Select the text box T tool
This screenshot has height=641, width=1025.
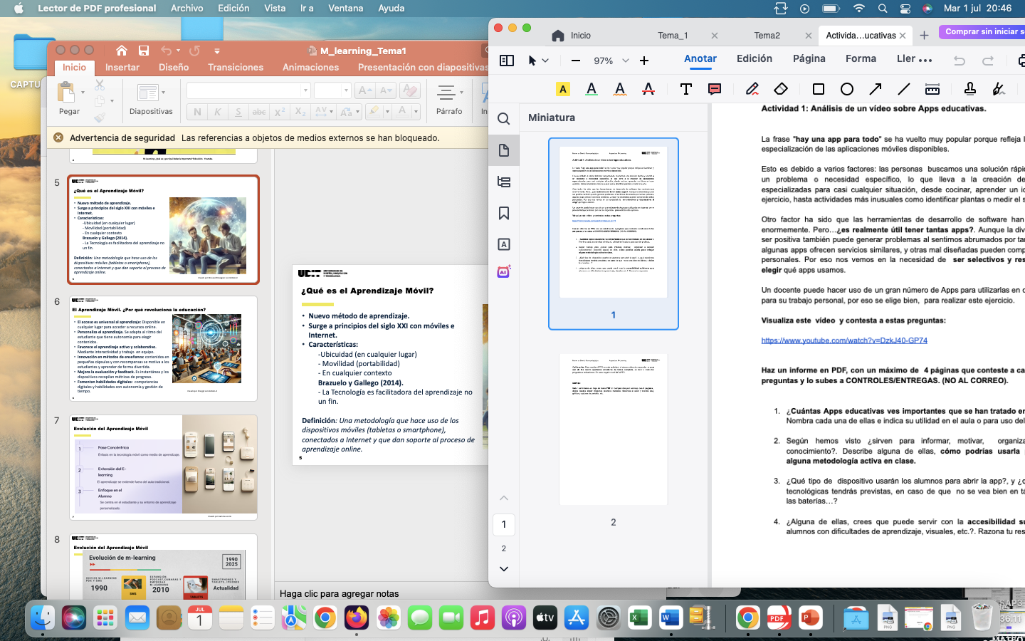tap(686, 89)
